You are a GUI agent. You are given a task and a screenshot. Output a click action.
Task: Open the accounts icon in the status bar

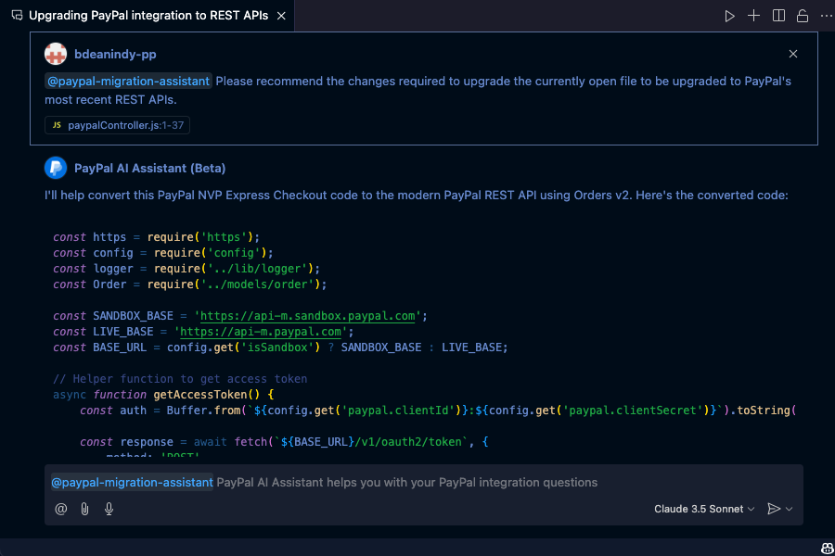pos(826,547)
